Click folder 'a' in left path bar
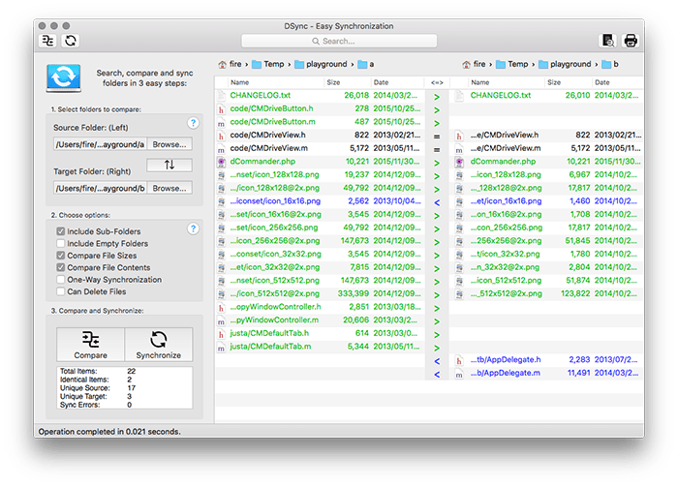 (366, 65)
